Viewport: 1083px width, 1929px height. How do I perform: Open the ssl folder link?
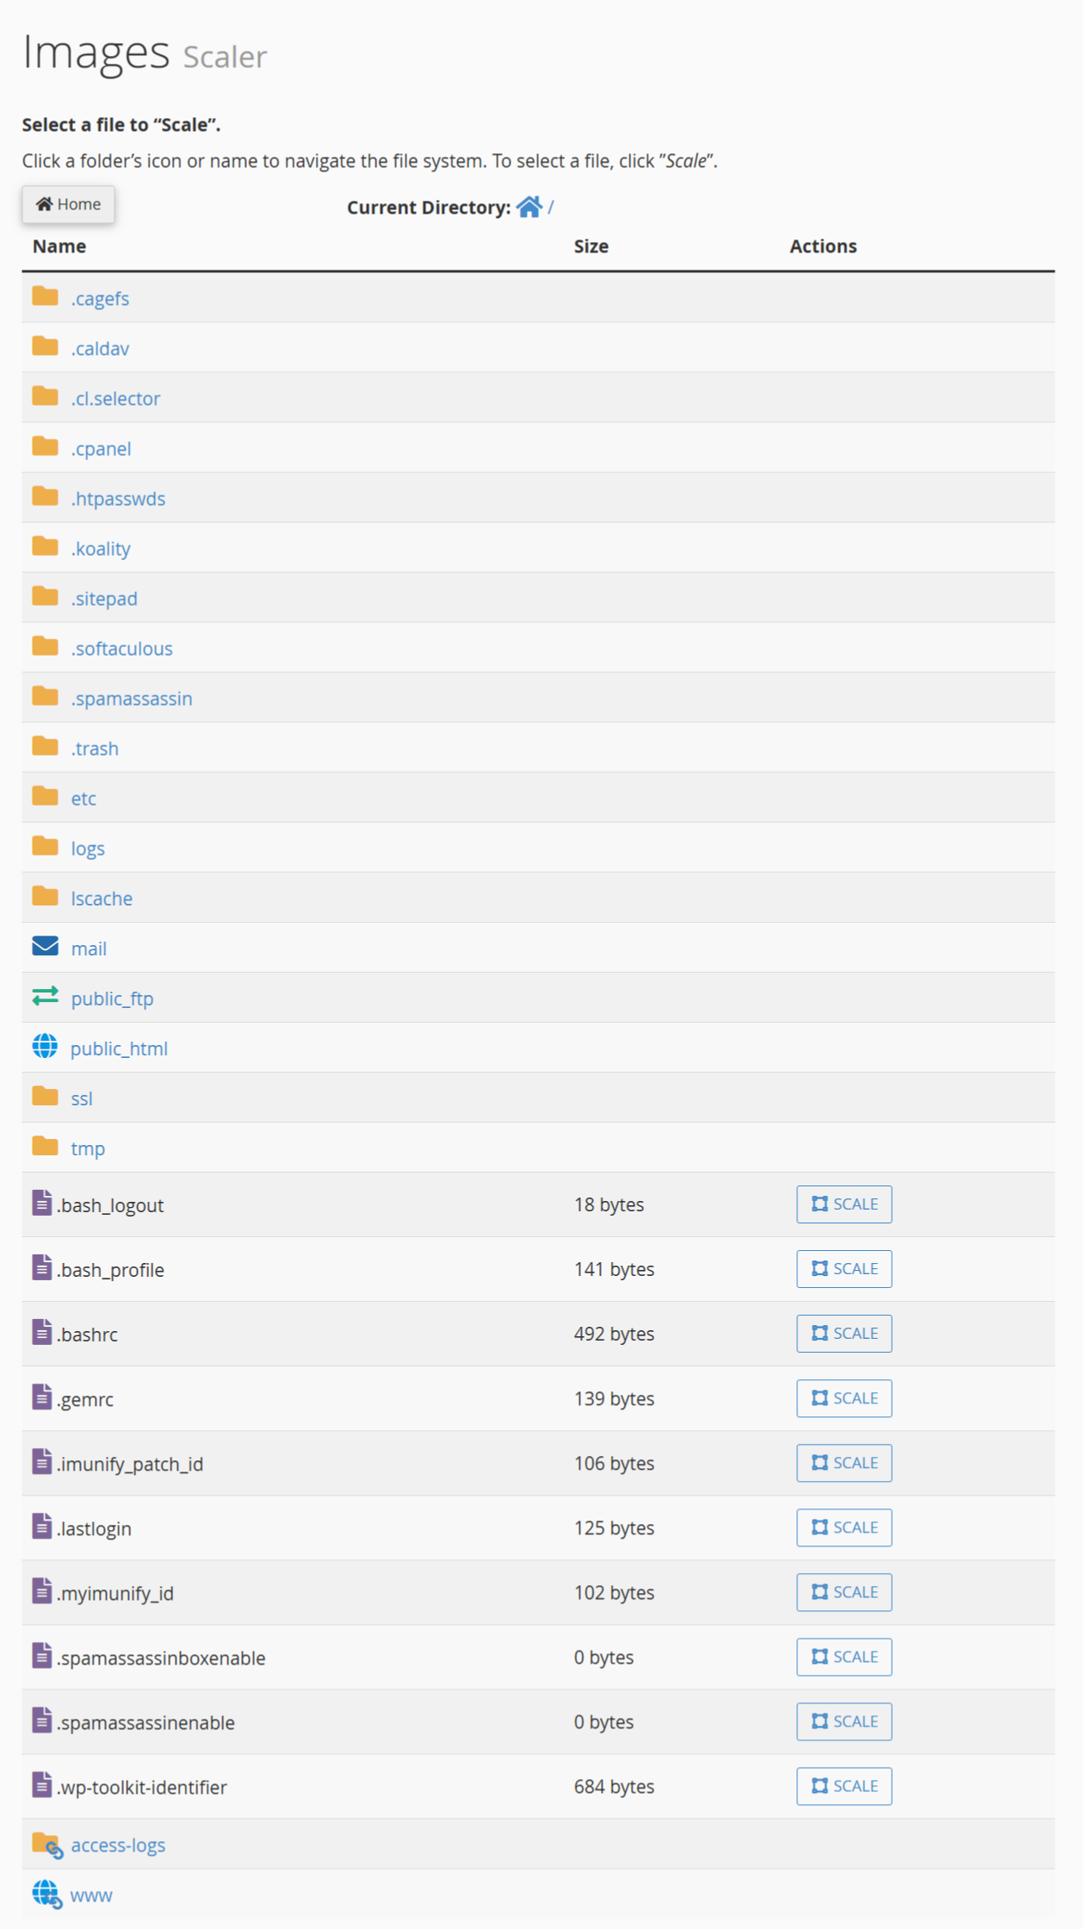tap(82, 1098)
